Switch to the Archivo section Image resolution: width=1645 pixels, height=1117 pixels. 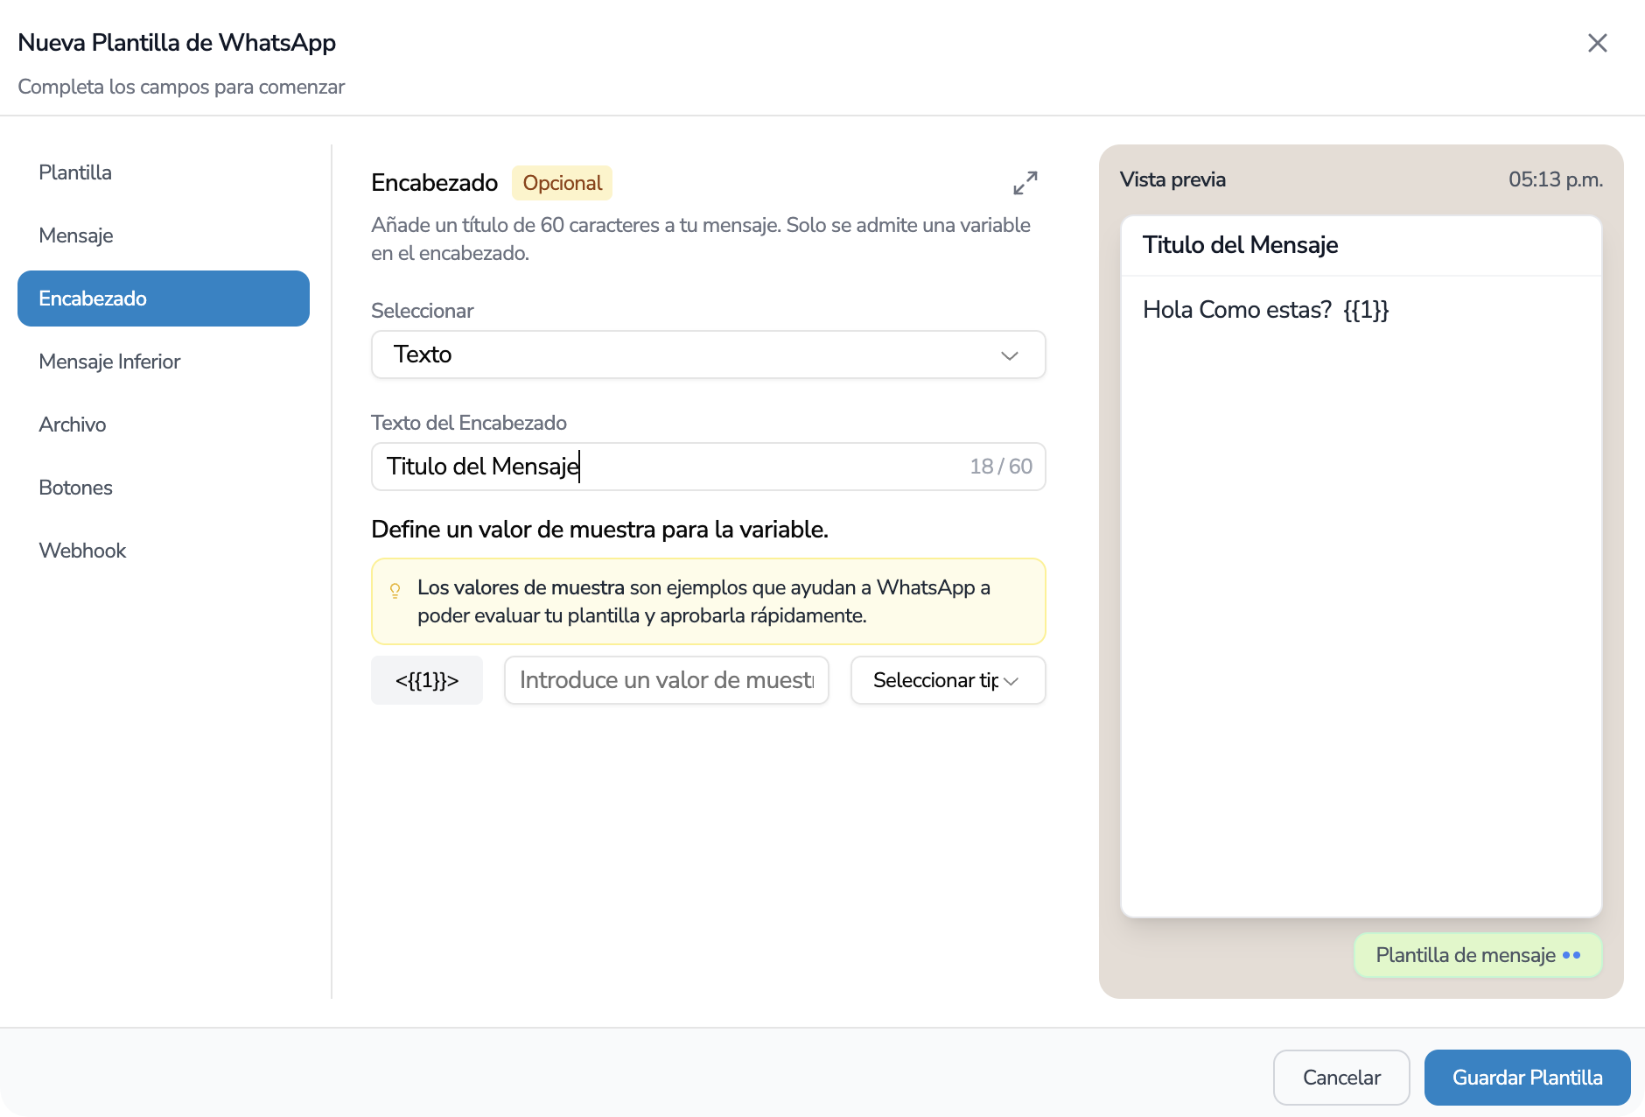point(164,425)
